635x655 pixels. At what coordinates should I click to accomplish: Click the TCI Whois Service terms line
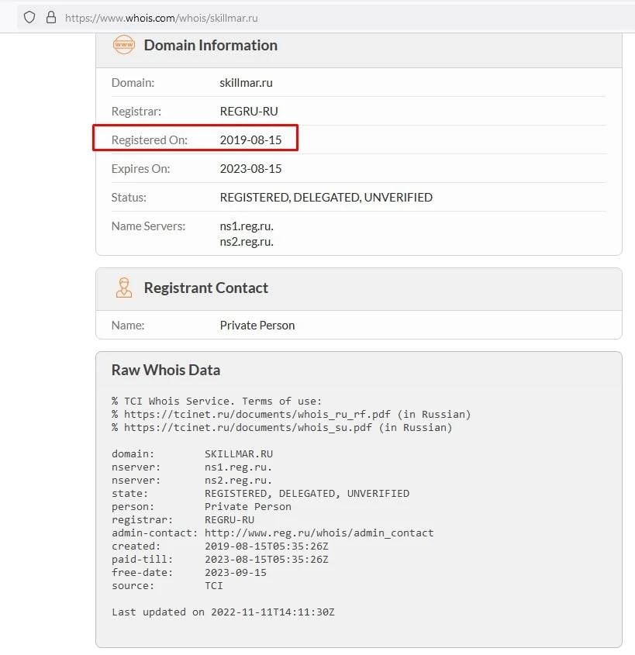[217, 402]
